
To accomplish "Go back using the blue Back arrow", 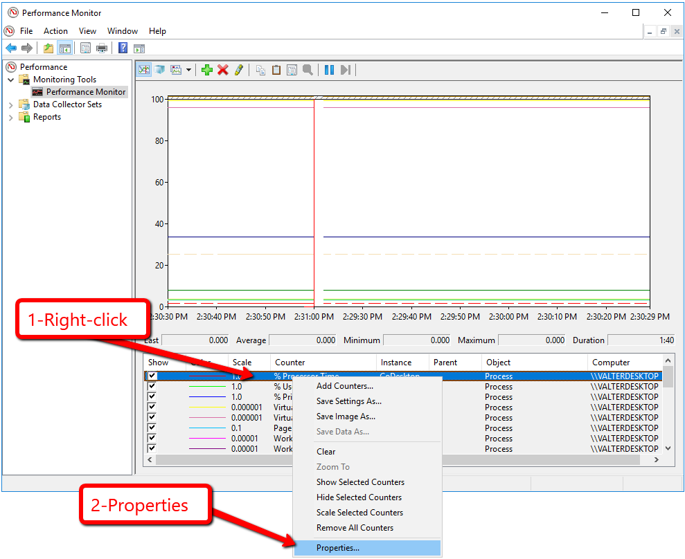I will point(11,48).
